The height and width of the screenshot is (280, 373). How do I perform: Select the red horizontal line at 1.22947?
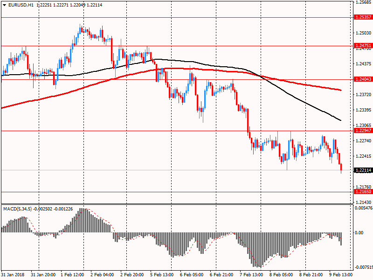coord(177,131)
